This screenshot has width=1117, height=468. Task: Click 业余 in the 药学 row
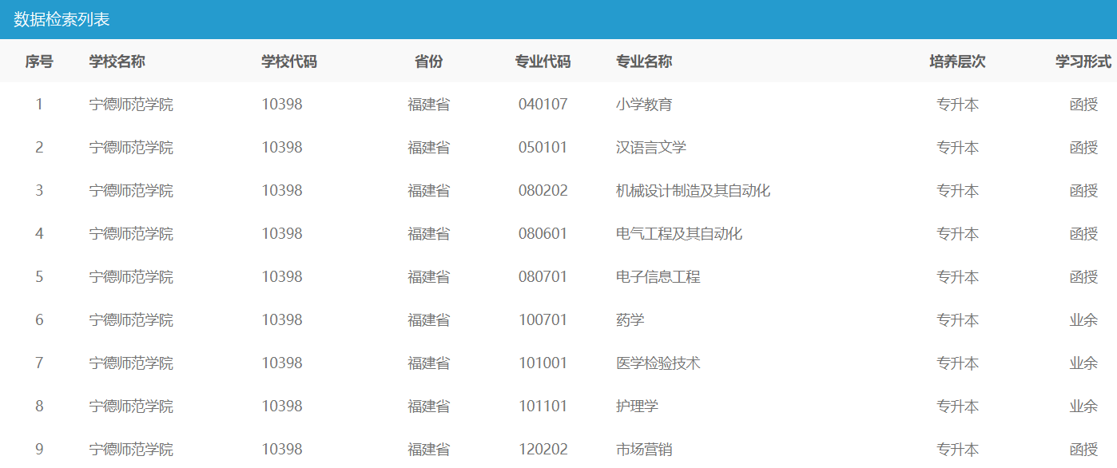pos(1083,320)
